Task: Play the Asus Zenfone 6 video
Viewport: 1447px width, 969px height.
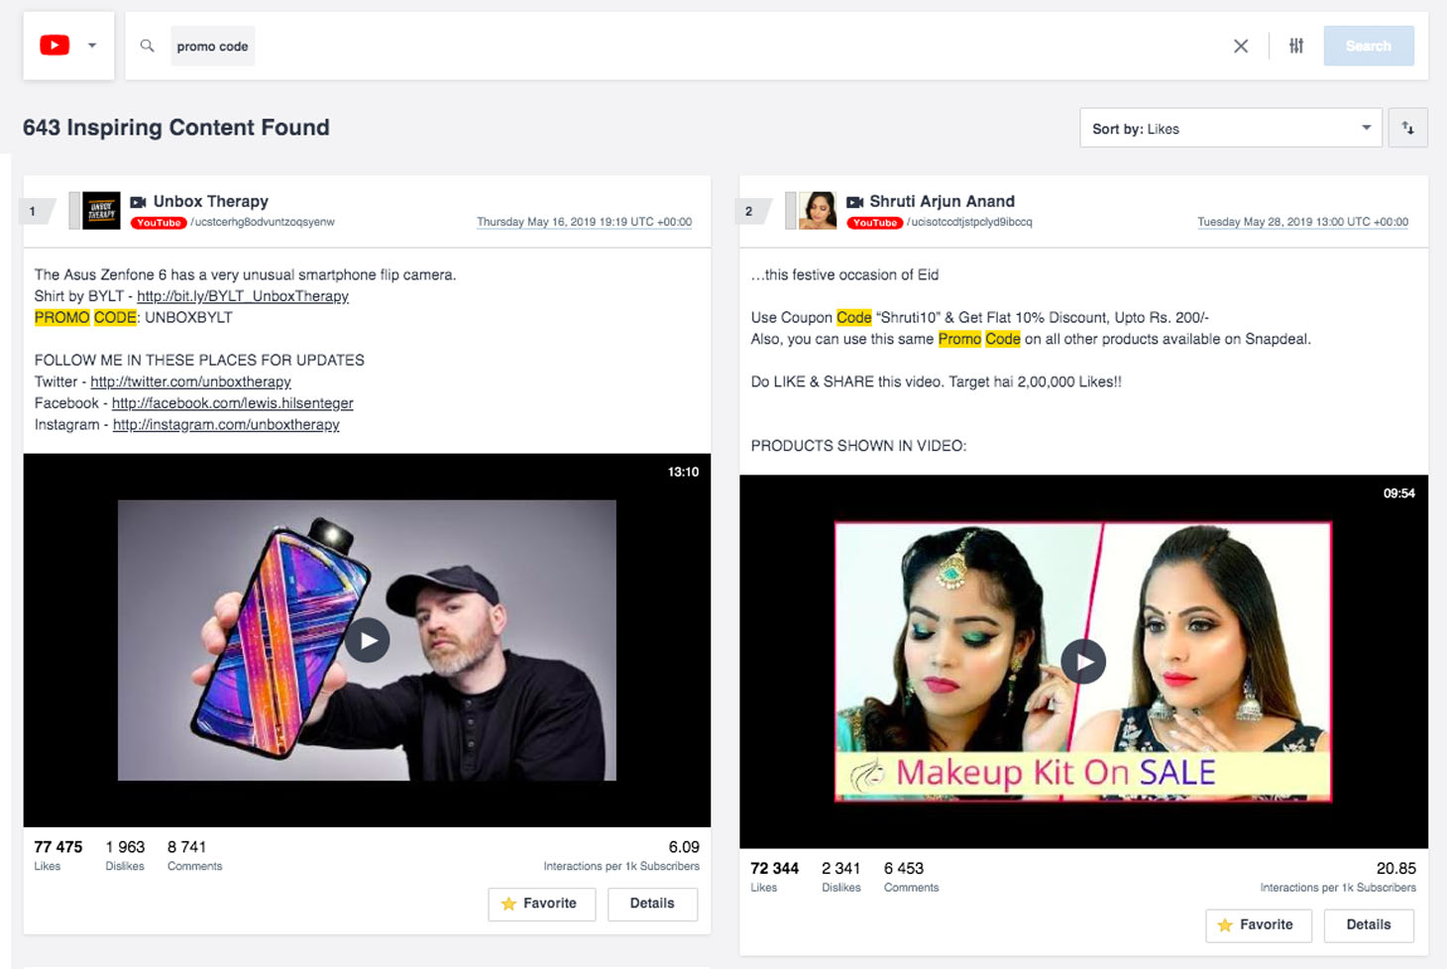Action: pyautogui.click(x=367, y=640)
